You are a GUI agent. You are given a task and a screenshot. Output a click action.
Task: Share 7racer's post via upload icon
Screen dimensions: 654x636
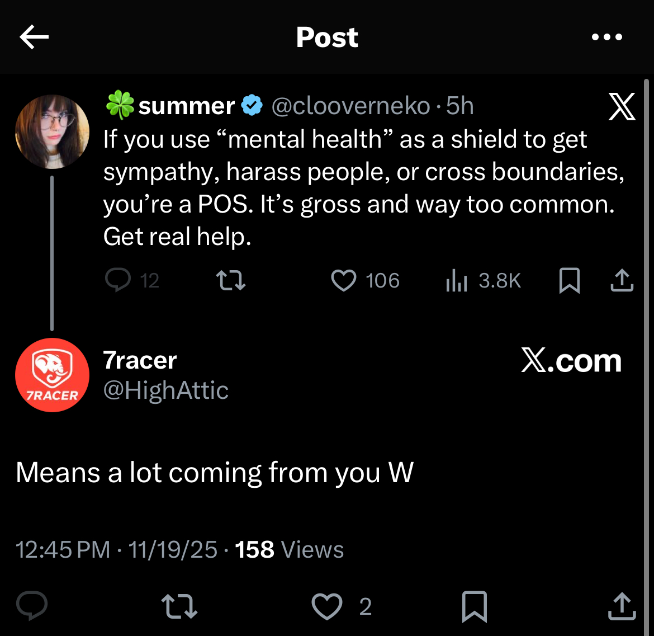coord(622,606)
